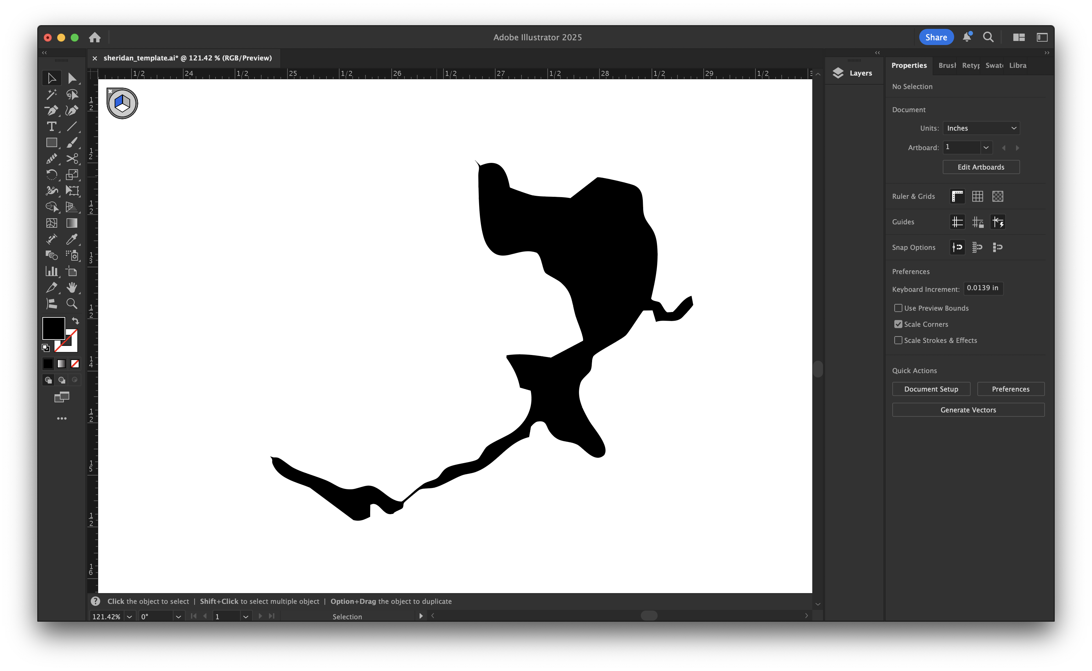1092x671 pixels.
Task: Click the Generate Vectors button
Action: (968, 410)
